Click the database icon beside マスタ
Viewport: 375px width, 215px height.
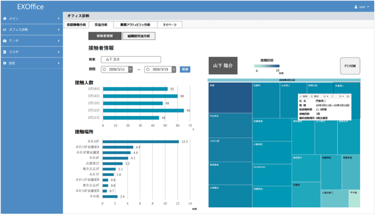coord(5,52)
